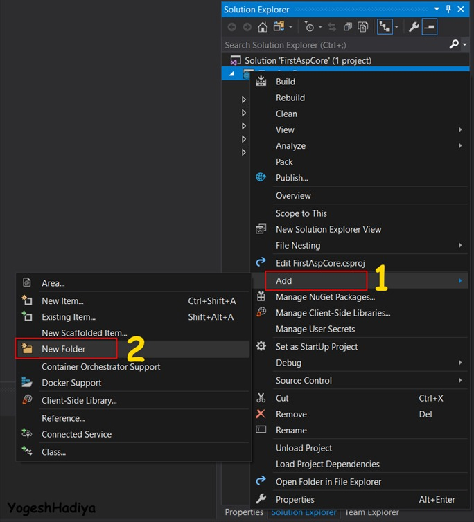Toggle Sync with Active Document arrows
474x522 pixels.
tap(332, 27)
